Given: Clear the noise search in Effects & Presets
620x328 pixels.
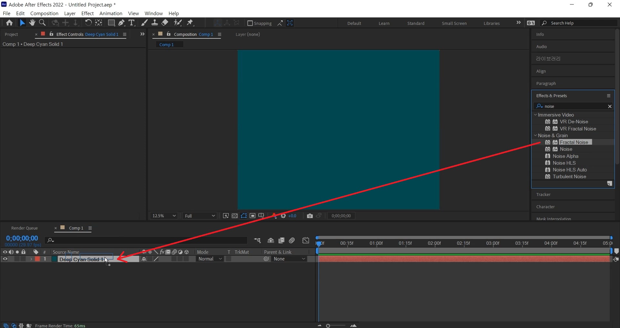Looking at the screenshot, I should coord(610,106).
